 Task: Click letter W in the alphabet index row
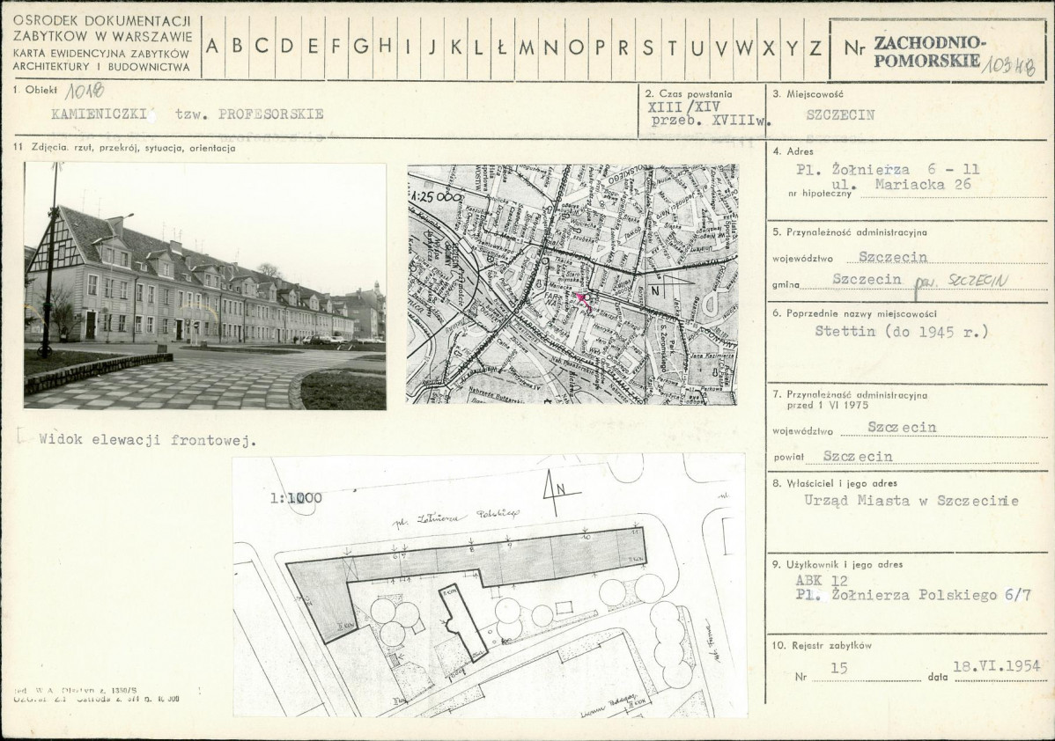[744, 47]
